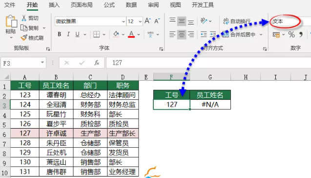Click the text orientation icon
The height and width of the screenshot is (178, 311).
click(x=204, y=21)
